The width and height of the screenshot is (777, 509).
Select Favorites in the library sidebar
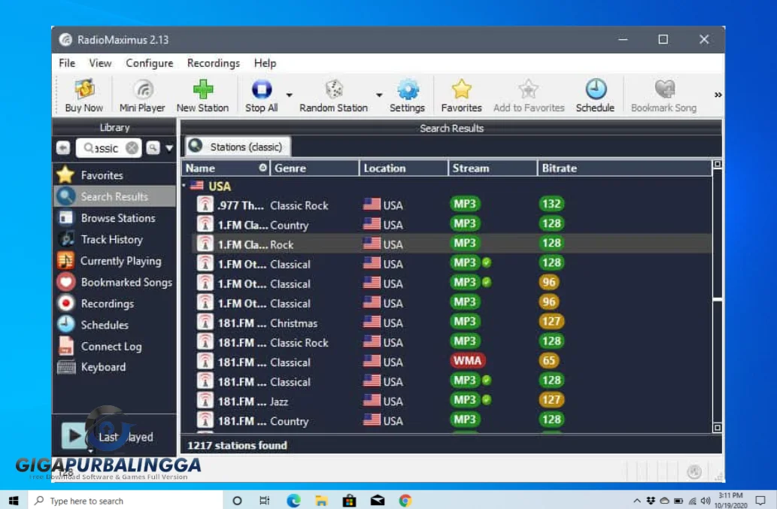[x=114, y=175]
